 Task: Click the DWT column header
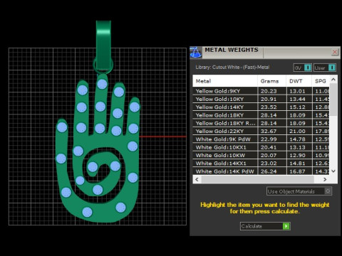(x=299, y=81)
